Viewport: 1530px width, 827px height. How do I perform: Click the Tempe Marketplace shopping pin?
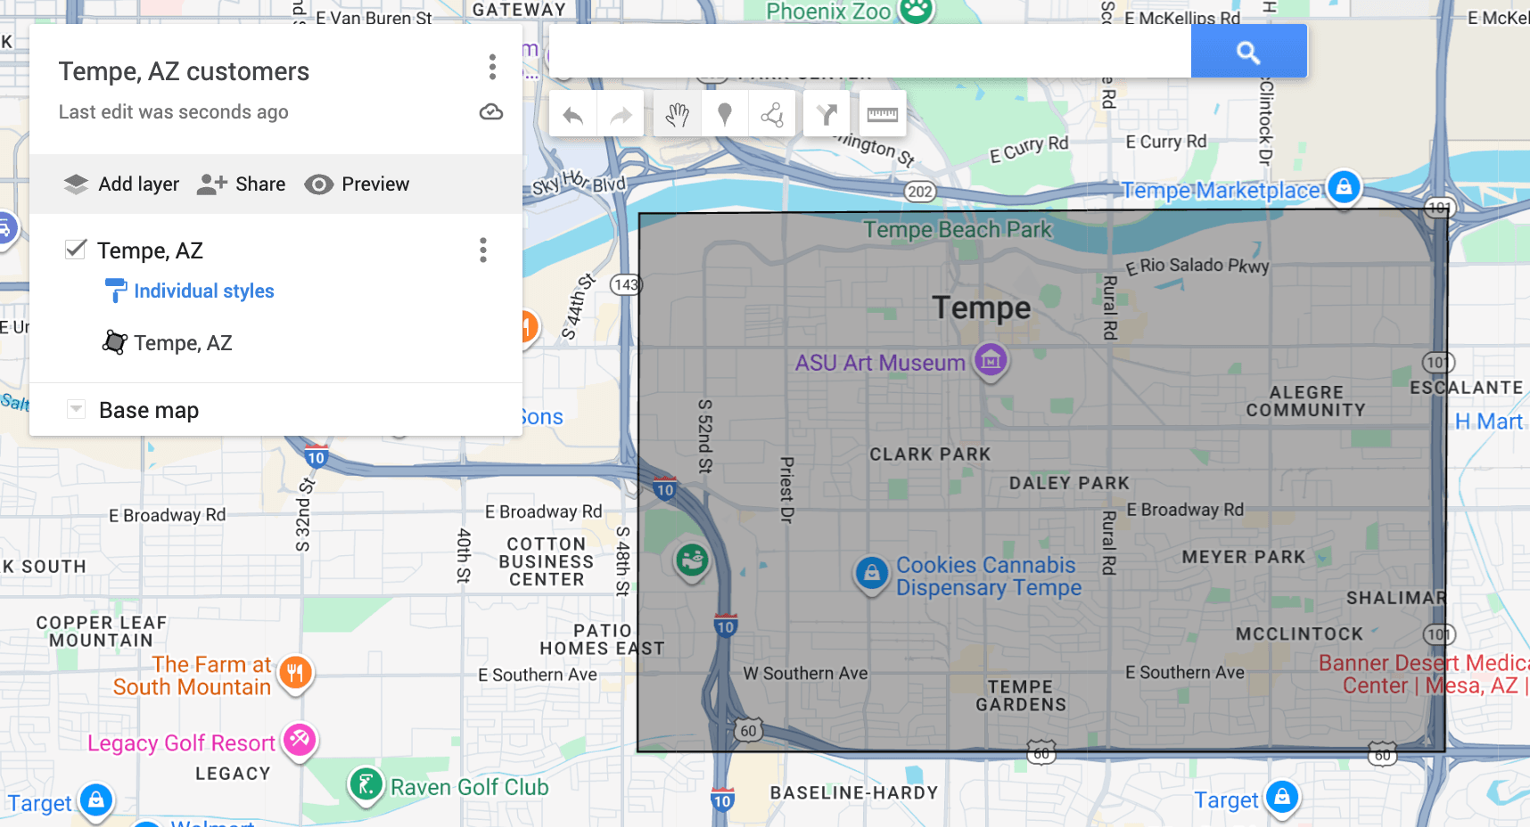coord(1344,187)
